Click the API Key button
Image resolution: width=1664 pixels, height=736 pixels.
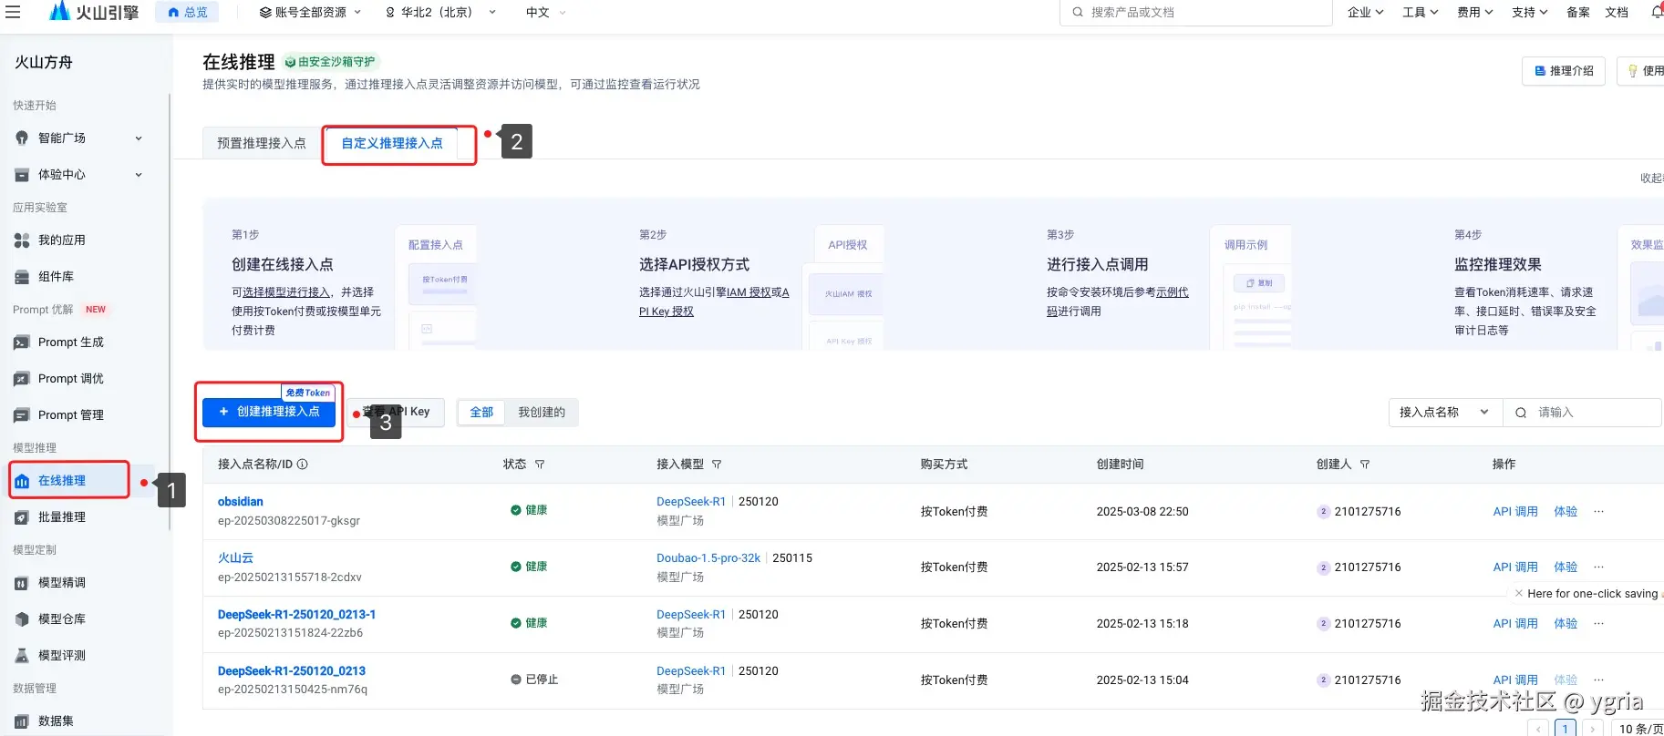pos(396,412)
